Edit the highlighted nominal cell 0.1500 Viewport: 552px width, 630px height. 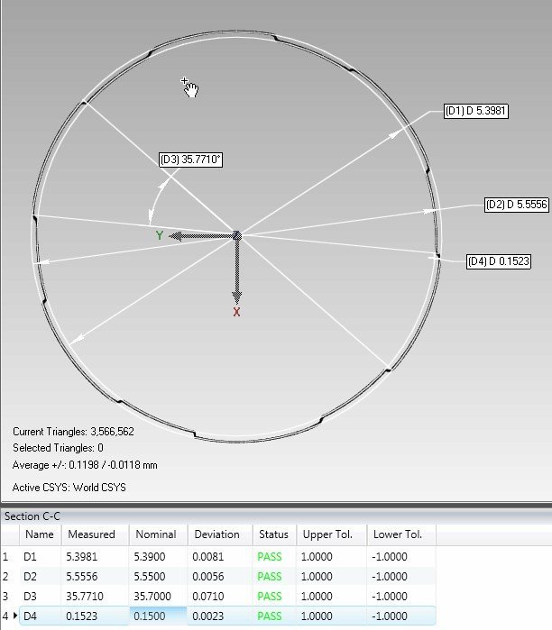coord(158,616)
